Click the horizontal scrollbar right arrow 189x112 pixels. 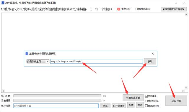coord(183,91)
